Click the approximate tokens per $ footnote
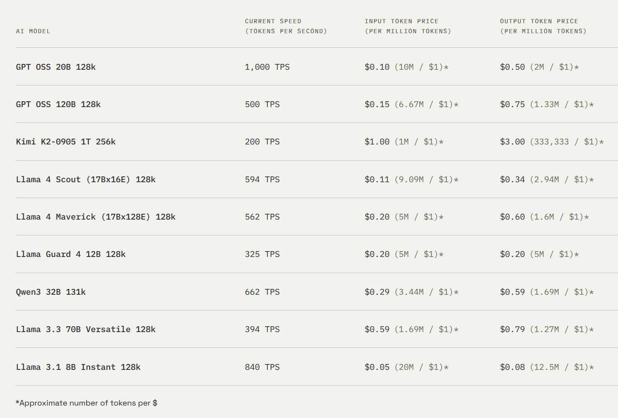This screenshot has width=618, height=418. coord(87,403)
